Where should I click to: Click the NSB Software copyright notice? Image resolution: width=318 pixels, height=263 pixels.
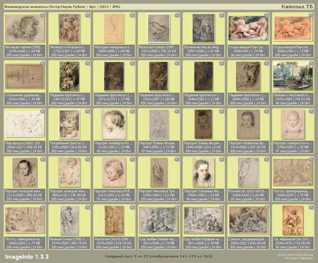(295, 256)
